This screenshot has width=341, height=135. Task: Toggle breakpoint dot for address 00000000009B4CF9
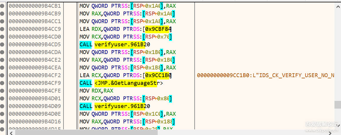[2, 83]
